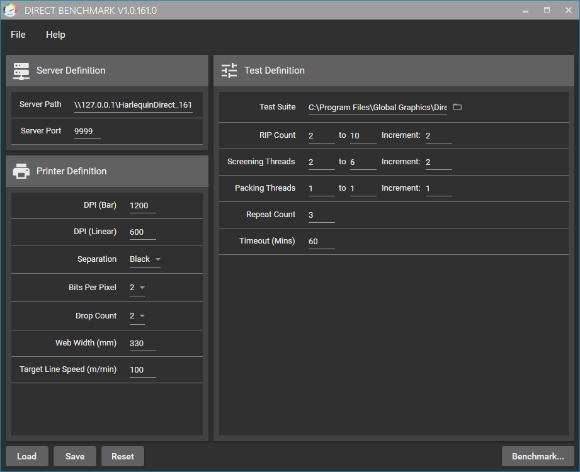Screen dimensions: 580x472
Task: Open the Help menu
Action: coord(55,35)
